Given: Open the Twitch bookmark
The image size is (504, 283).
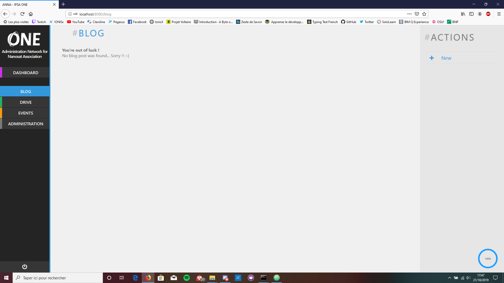Looking at the screenshot, I should tap(39, 22).
